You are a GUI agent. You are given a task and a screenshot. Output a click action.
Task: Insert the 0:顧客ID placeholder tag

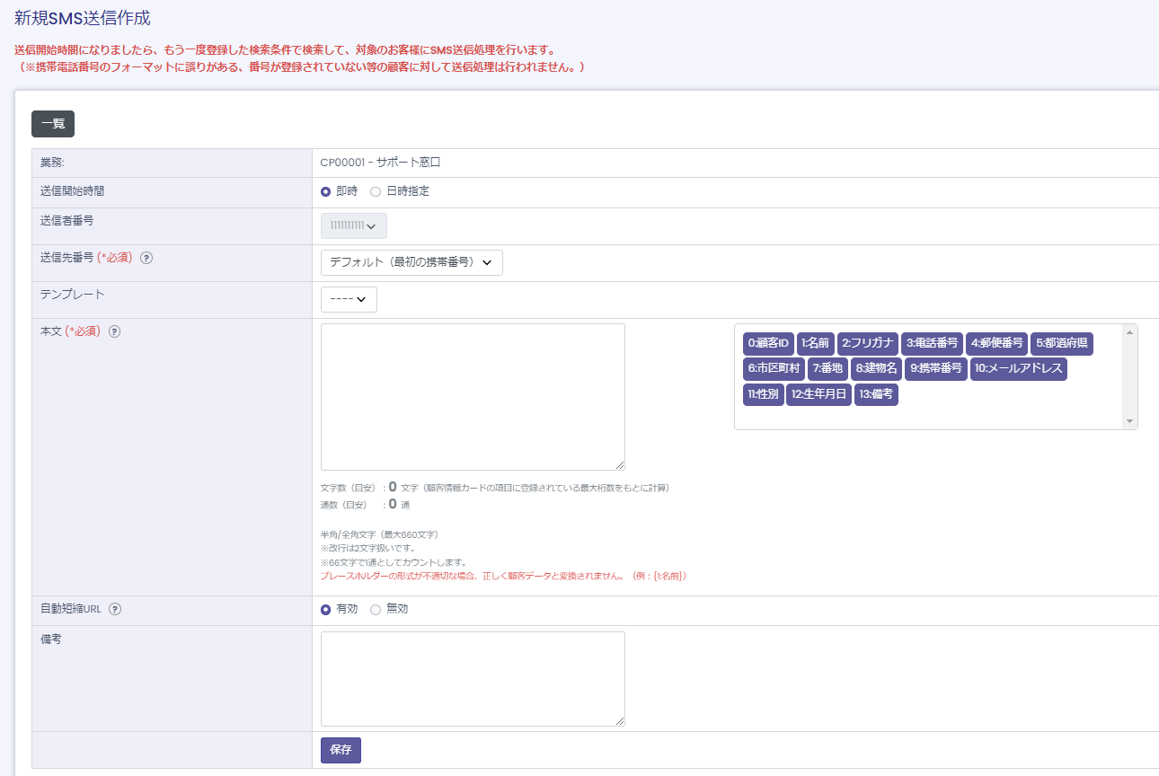coord(767,343)
